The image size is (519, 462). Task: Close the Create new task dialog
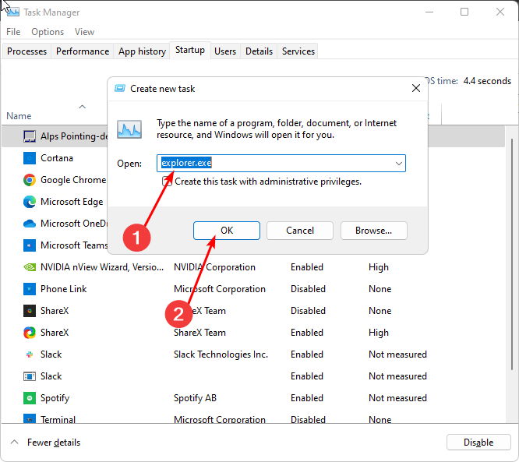point(416,88)
